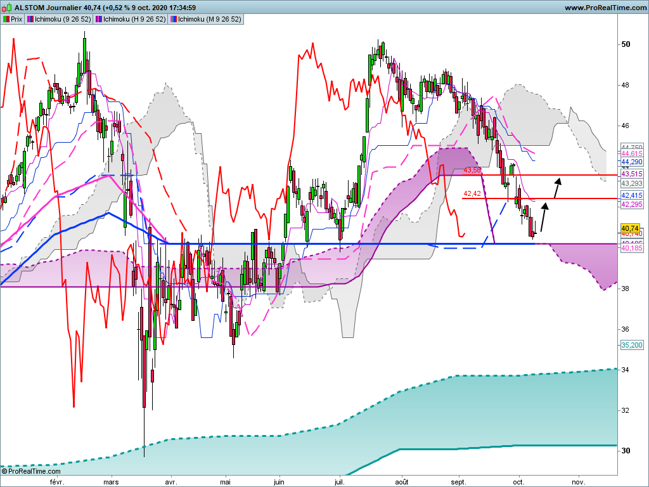Select the gray 43,293 price label
This screenshot has height=487, width=649.
point(632,183)
